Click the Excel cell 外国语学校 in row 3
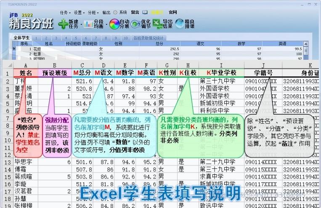321x208 pixels. coord(221,88)
